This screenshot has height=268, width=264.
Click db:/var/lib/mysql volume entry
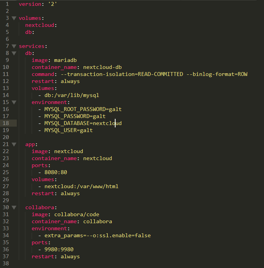tap(72, 95)
